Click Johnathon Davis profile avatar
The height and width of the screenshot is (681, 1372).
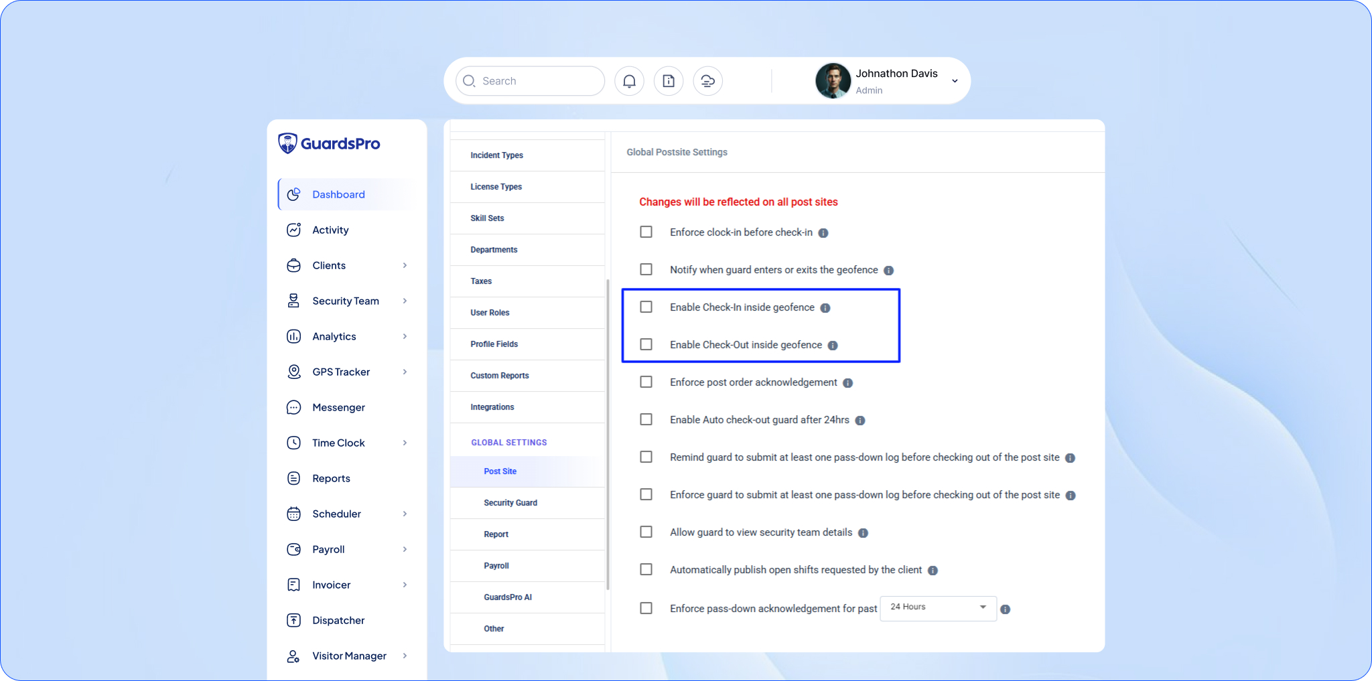click(833, 81)
